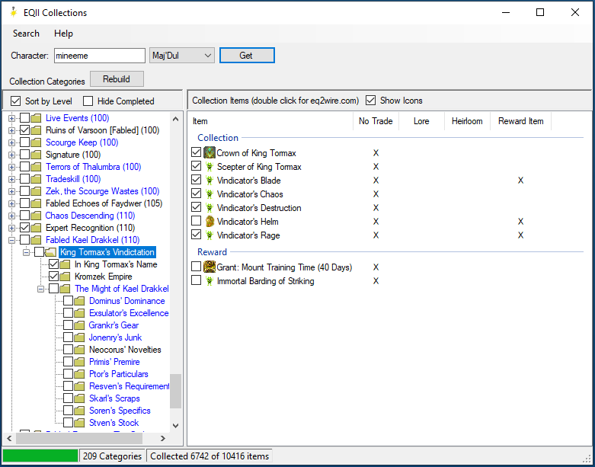Viewport: 595px width, 467px height.
Task: Click the Skarl's Scraps folder icon
Action: pyautogui.click(x=79, y=398)
